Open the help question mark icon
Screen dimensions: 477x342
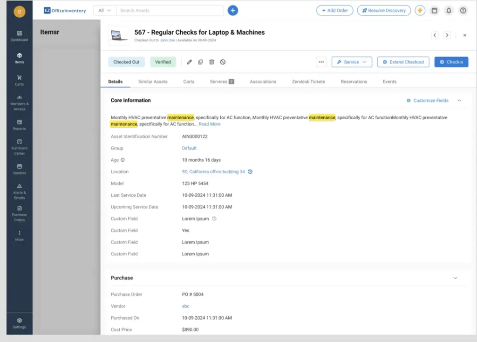[463, 10]
